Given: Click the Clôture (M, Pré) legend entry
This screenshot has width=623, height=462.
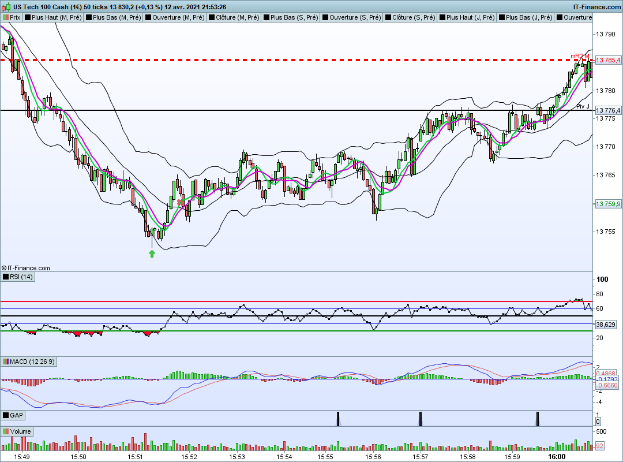Looking at the screenshot, I should click(x=234, y=17).
